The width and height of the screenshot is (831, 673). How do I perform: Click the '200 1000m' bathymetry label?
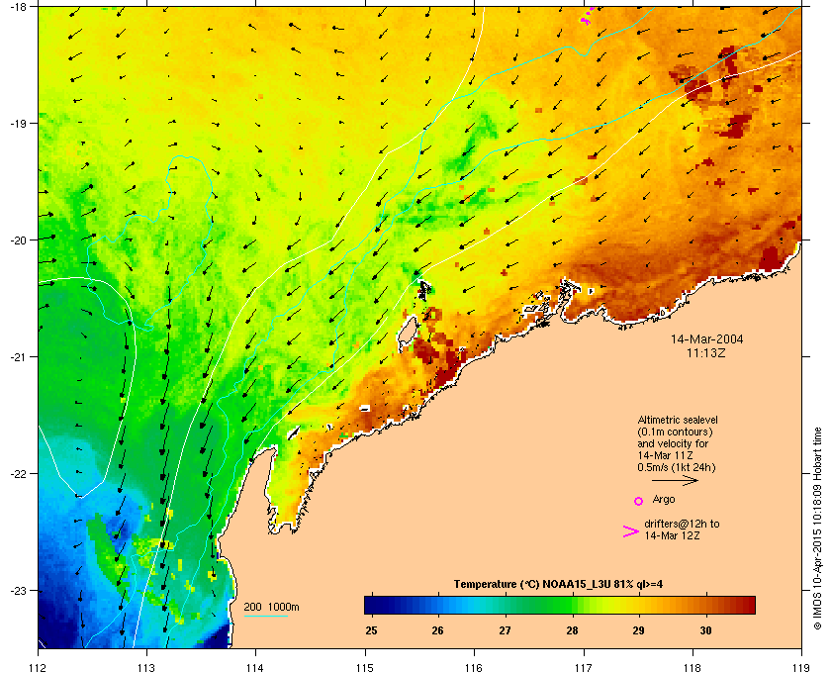click(271, 608)
